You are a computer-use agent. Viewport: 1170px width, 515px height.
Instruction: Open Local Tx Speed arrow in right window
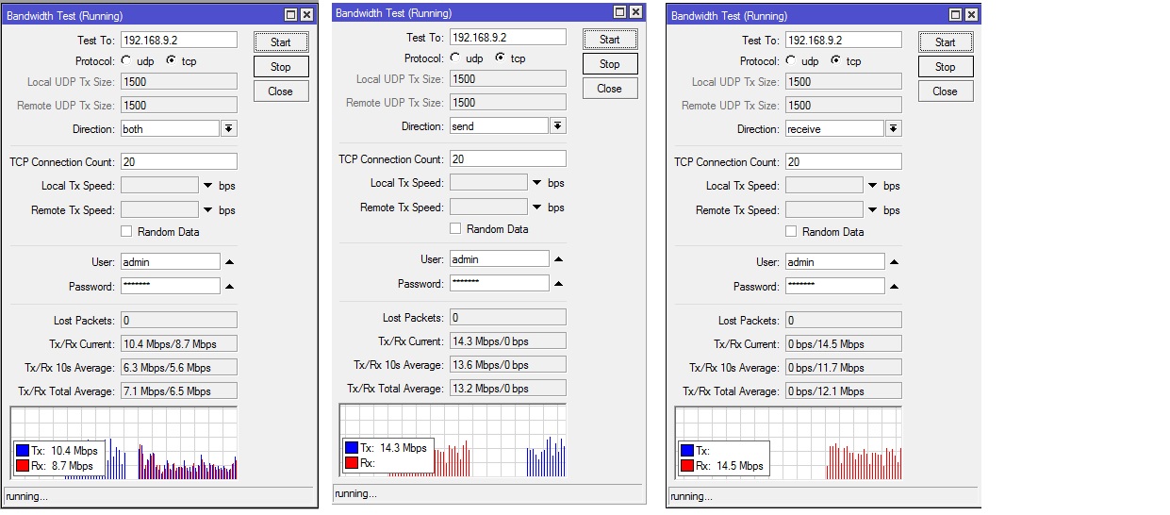click(x=873, y=186)
